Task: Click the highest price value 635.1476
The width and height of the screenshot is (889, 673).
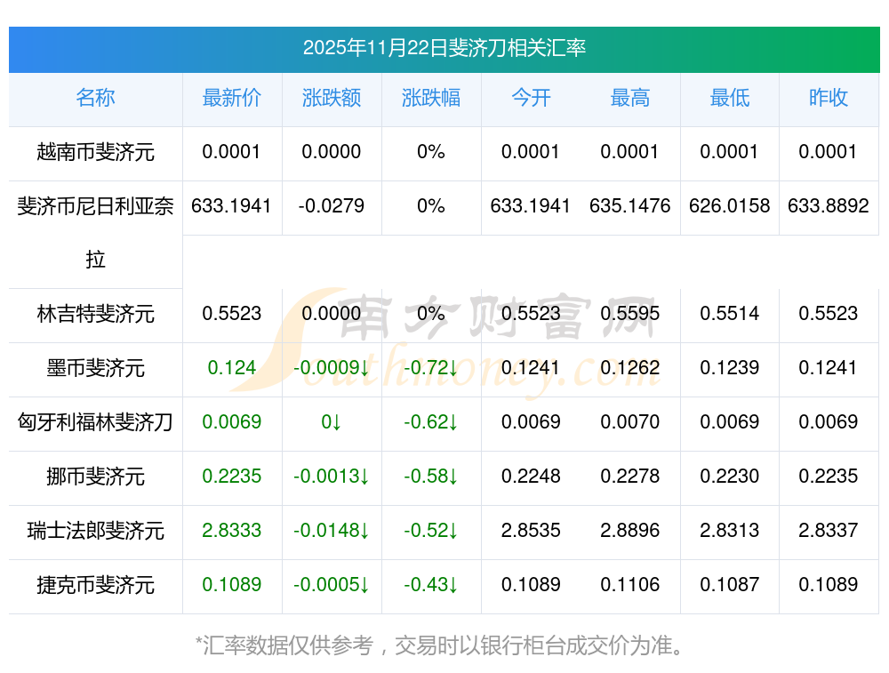Action: coord(629,206)
